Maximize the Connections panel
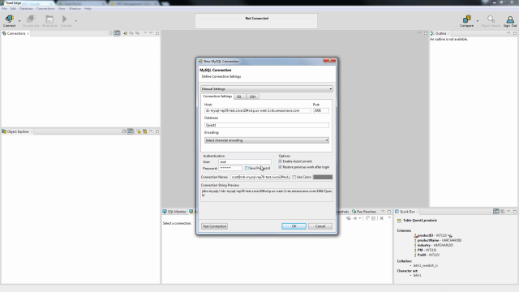The height and width of the screenshot is (292, 519). point(157,33)
